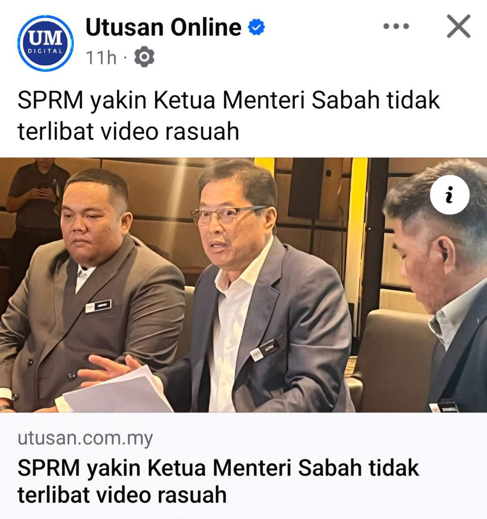This screenshot has width=487, height=519.
Task: Open the UM Digital profile picture
Action: point(45,43)
